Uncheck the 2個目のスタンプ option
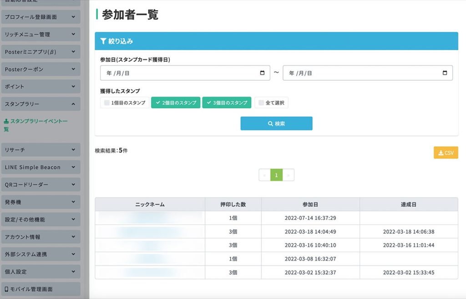Image resolution: width=466 pixels, height=299 pixels. (x=176, y=103)
